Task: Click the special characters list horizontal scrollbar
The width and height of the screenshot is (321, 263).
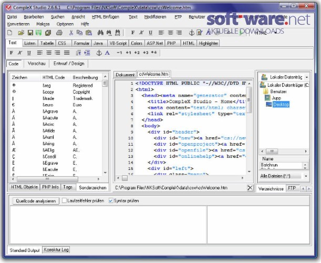Action: [x=47, y=179]
